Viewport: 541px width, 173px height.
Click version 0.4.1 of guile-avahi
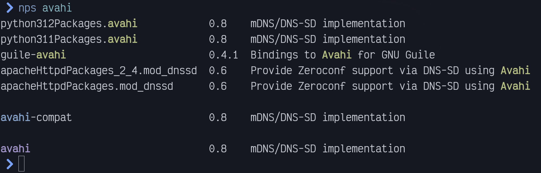(x=224, y=55)
